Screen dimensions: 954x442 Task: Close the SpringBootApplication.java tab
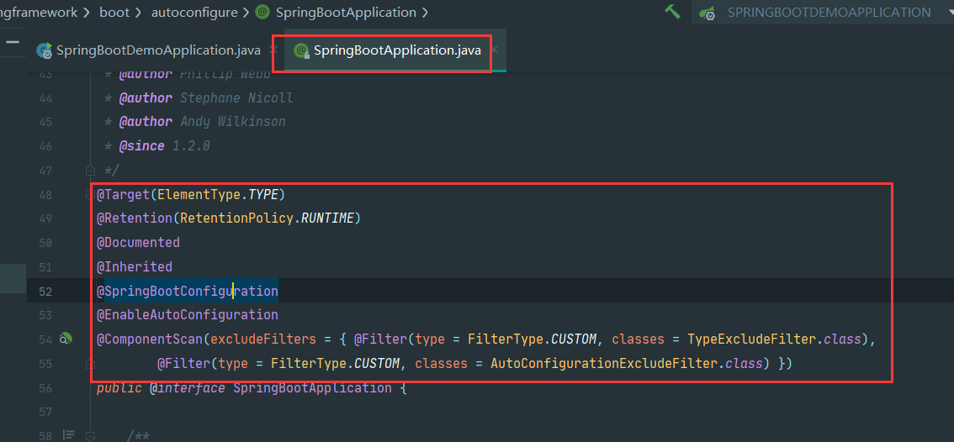pos(495,50)
